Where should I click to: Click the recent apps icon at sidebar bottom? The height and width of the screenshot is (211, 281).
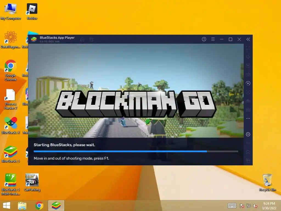248,161
